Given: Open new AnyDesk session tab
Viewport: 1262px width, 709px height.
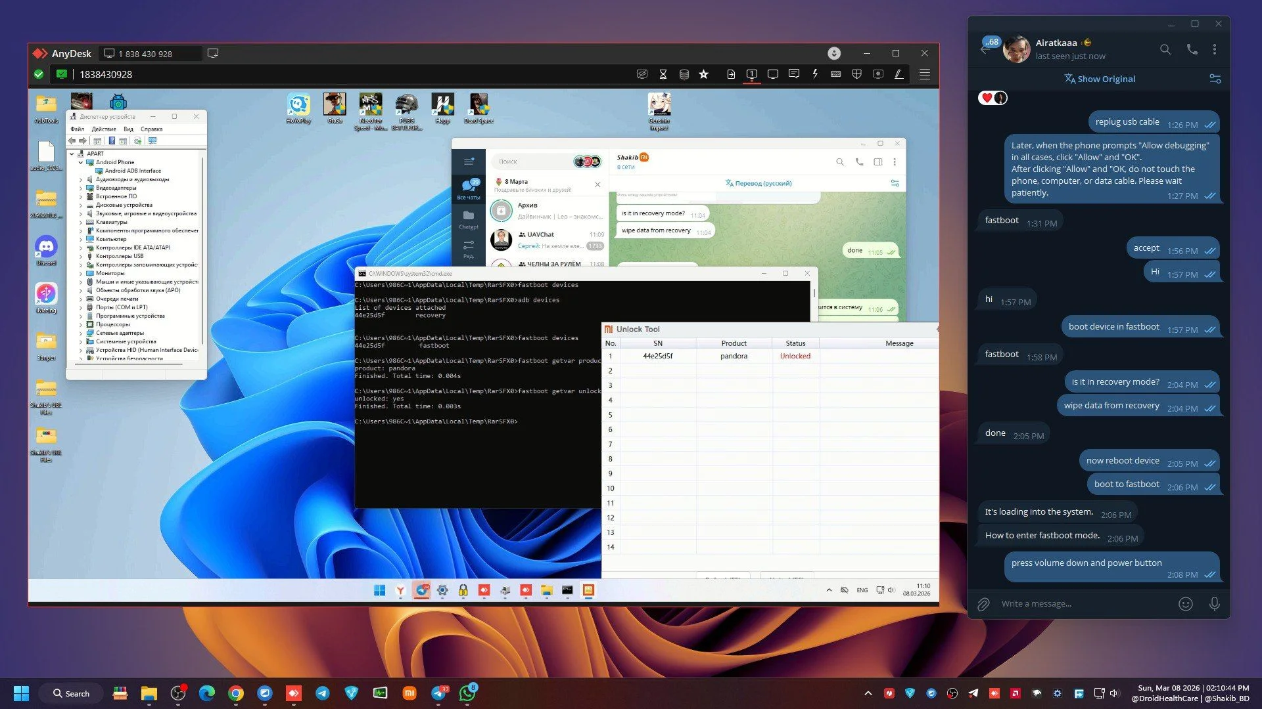Looking at the screenshot, I should 213,53.
